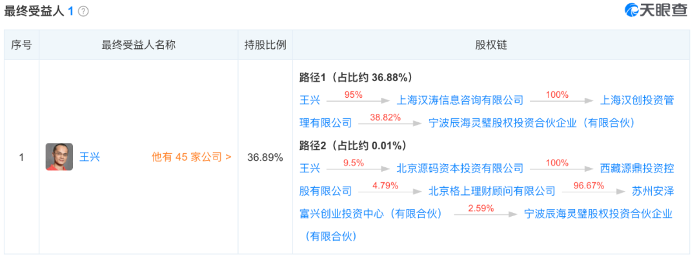Open 上海汉涛信息咨询有限公司 company page

(460, 100)
